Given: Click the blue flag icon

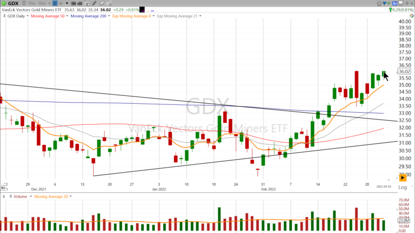Looking at the screenshot, I should [x=385, y=3].
